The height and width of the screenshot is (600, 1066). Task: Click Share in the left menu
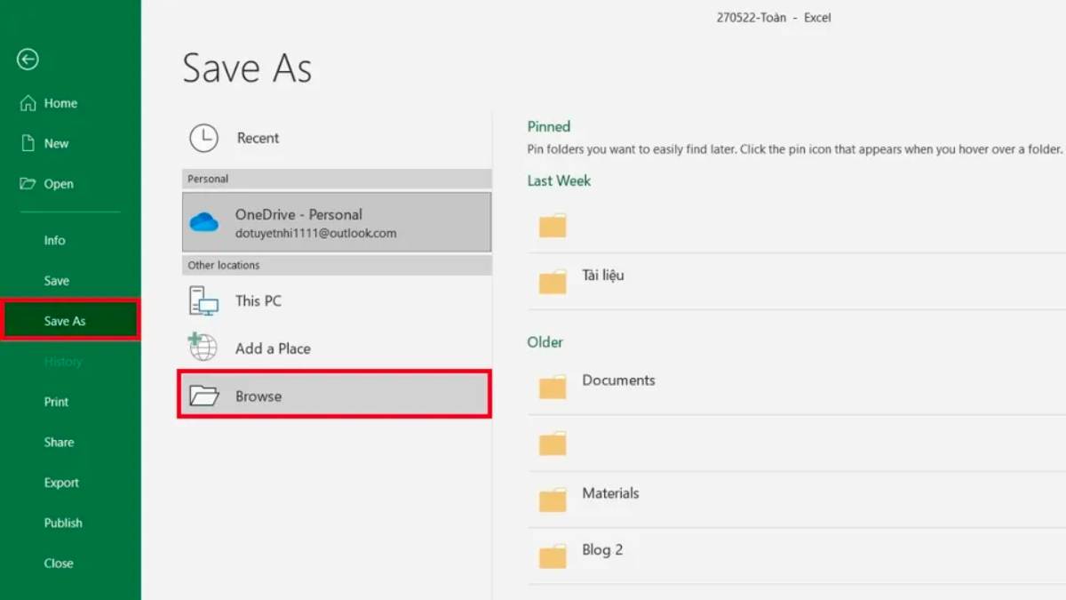tap(60, 442)
